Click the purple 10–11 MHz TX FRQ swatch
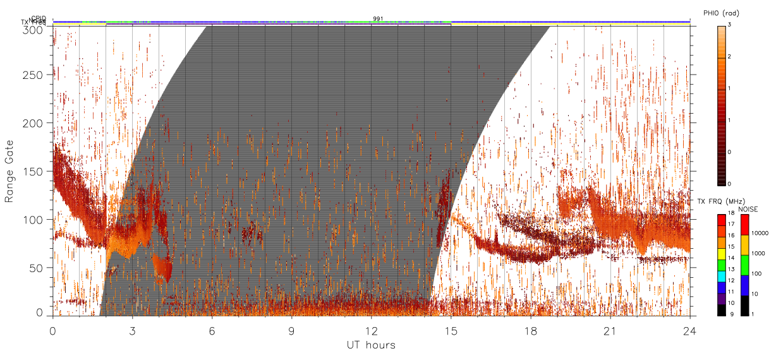The image size is (776, 358). pos(721,298)
